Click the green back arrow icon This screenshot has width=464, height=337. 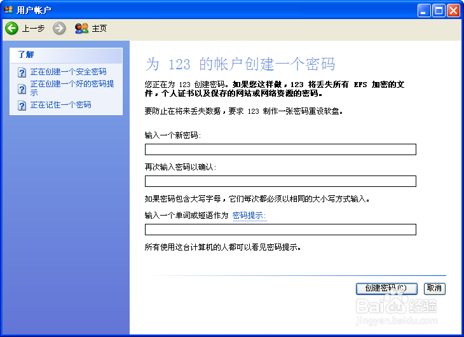click(12, 29)
